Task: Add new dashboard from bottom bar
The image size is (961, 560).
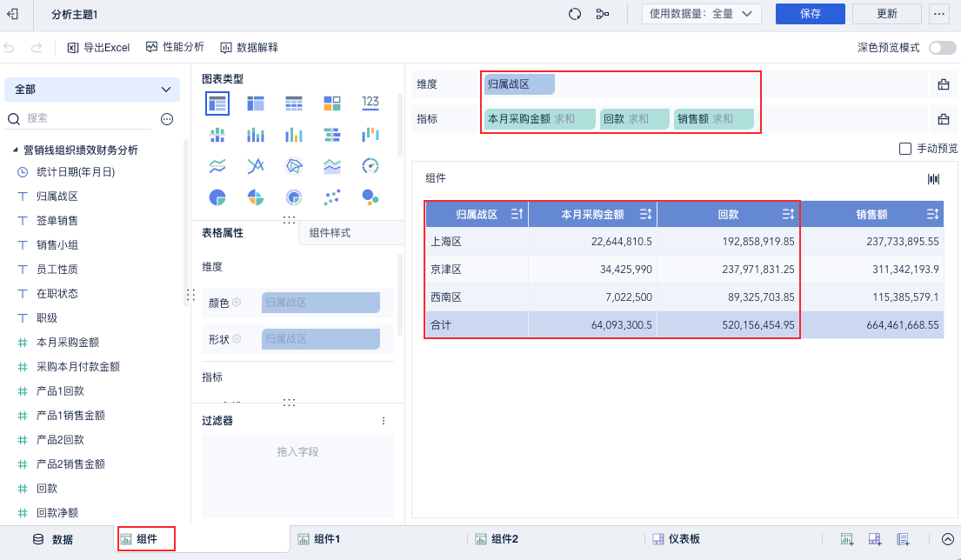Action: click(875, 539)
